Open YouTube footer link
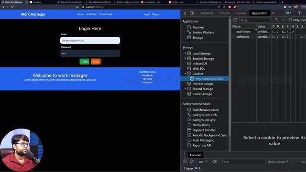The width and height of the screenshot is (306, 172). click(147, 79)
